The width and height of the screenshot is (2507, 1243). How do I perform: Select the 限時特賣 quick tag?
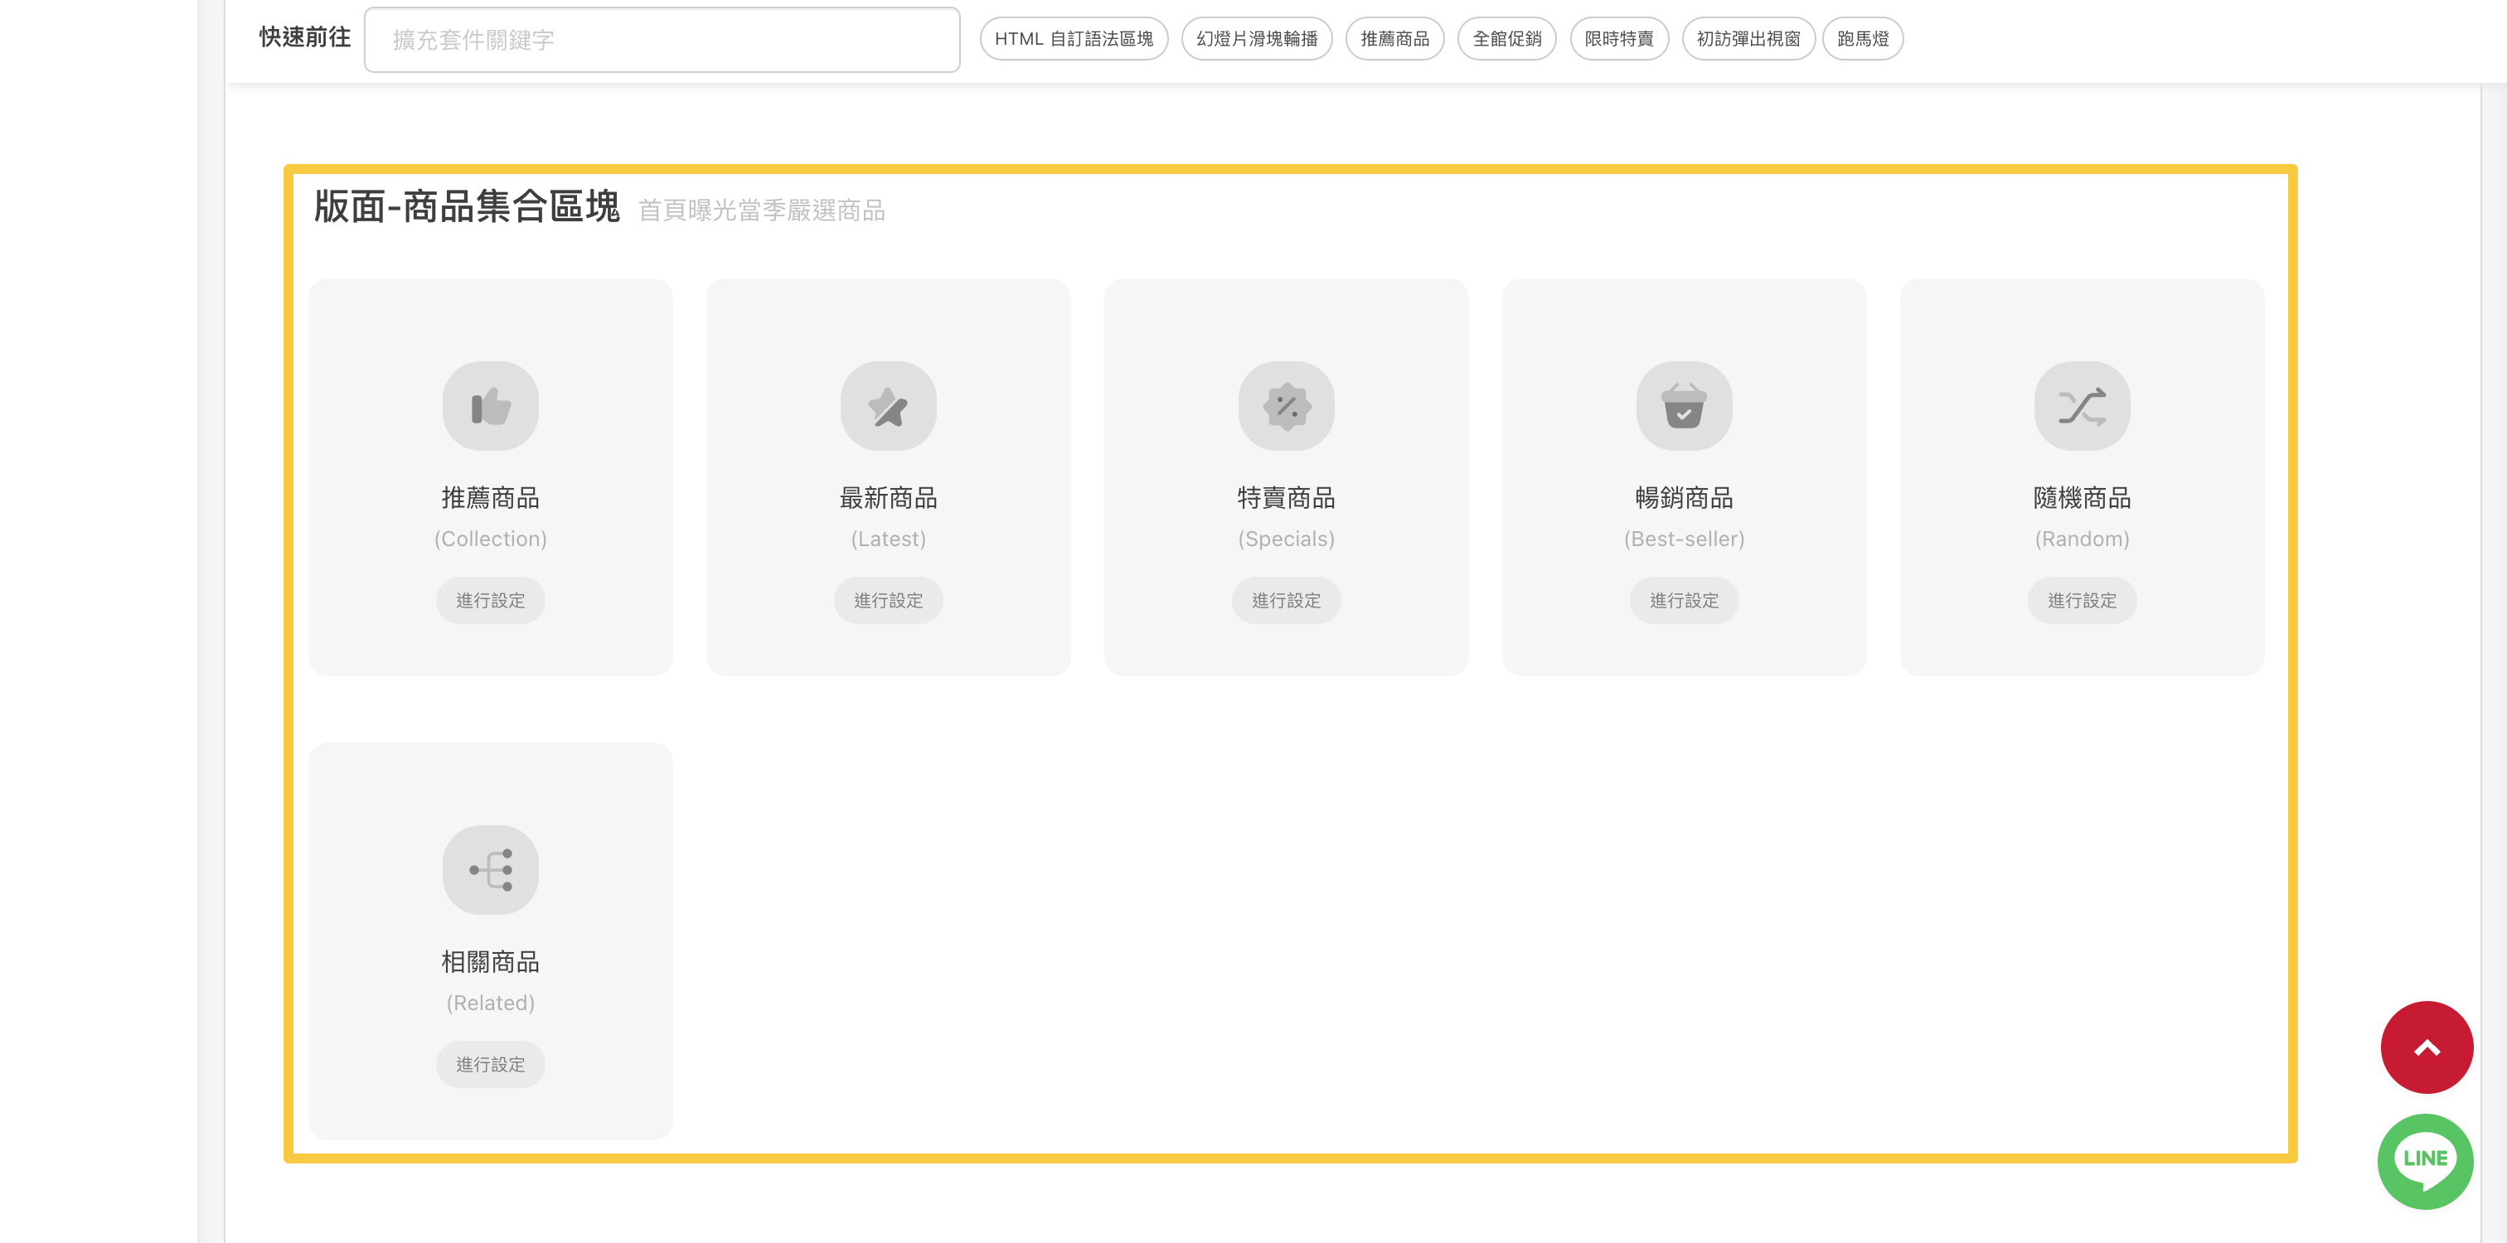pyautogui.click(x=1619, y=39)
